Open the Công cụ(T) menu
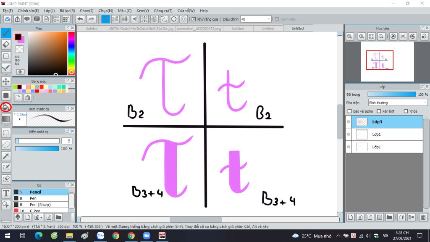The image size is (430, 242). click(163, 11)
